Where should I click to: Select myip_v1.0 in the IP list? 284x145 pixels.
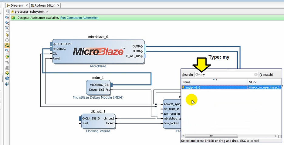[193, 87]
